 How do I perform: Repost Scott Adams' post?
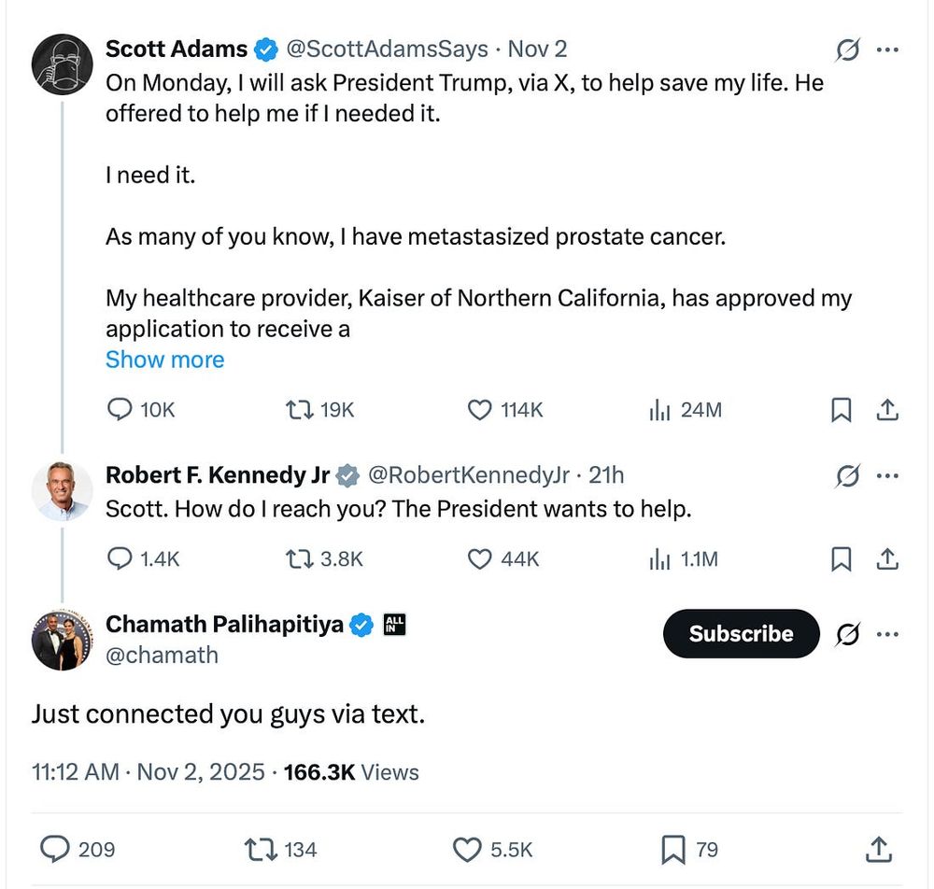(x=298, y=410)
